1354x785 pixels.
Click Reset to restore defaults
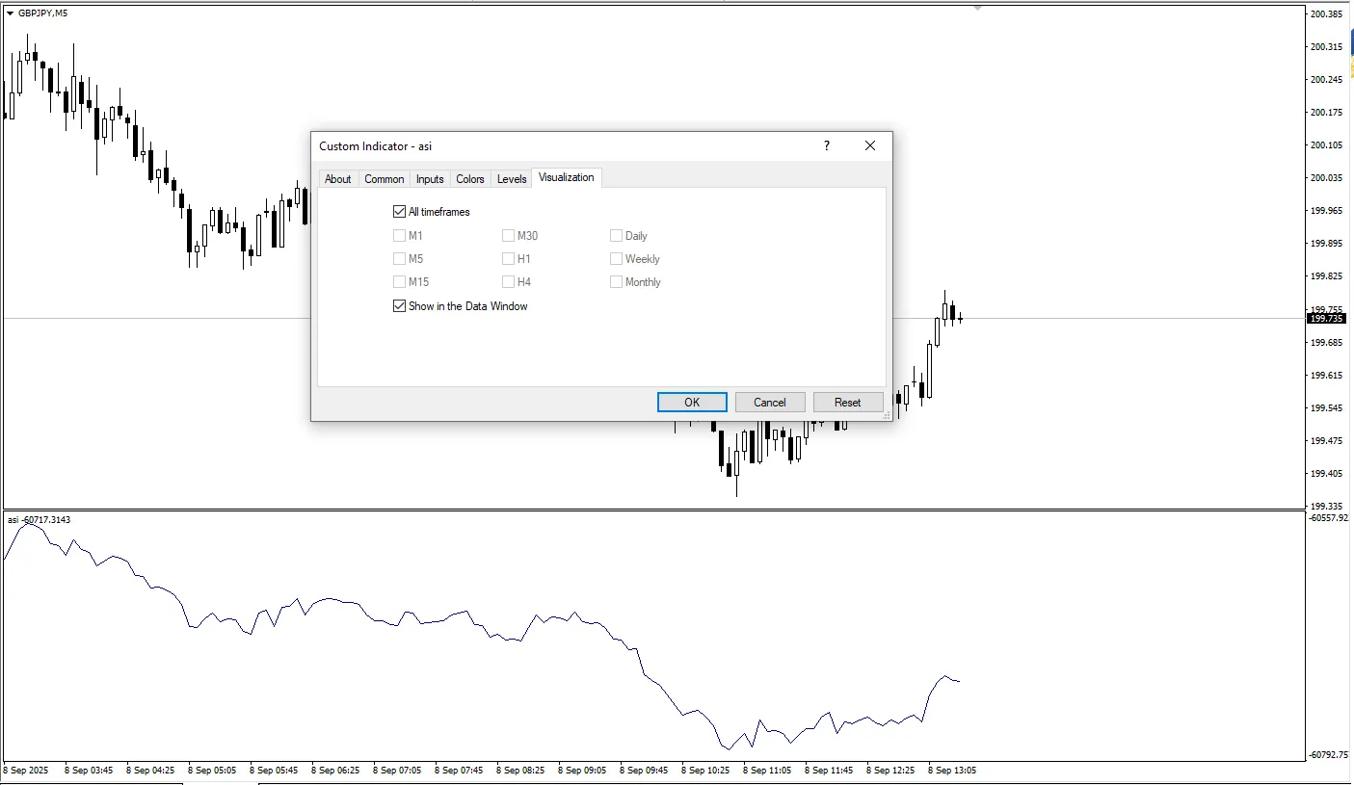click(x=848, y=403)
